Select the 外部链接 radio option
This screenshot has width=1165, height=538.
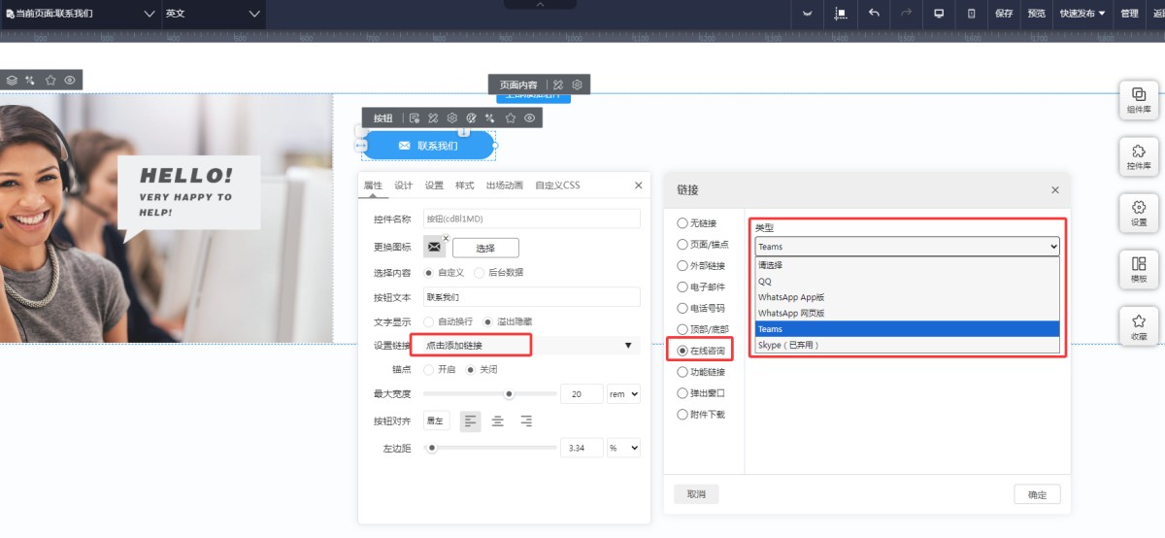coord(682,266)
